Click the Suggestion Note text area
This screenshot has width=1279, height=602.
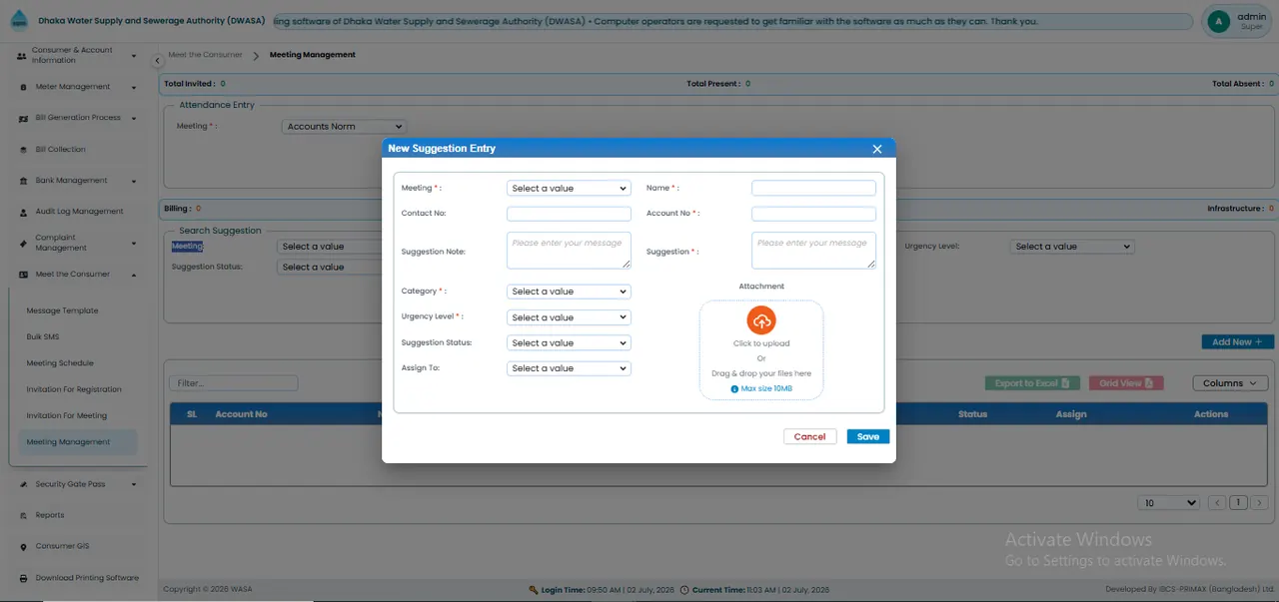click(x=569, y=251)
